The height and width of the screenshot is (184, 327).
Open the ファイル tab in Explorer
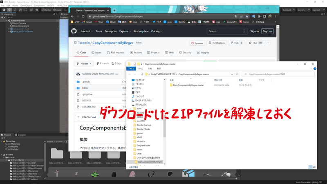click(x=131, y=69)
